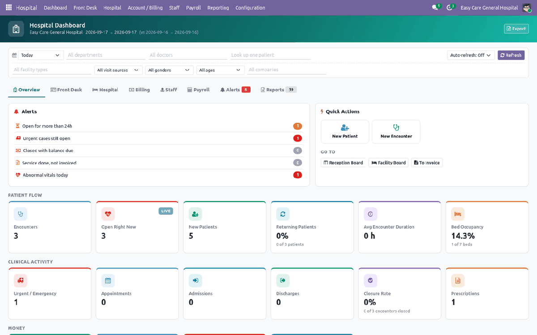The height and width of the screenshot is (335, 537).
Task: Click the user avatar picture
Action: [x=526, y=8]
